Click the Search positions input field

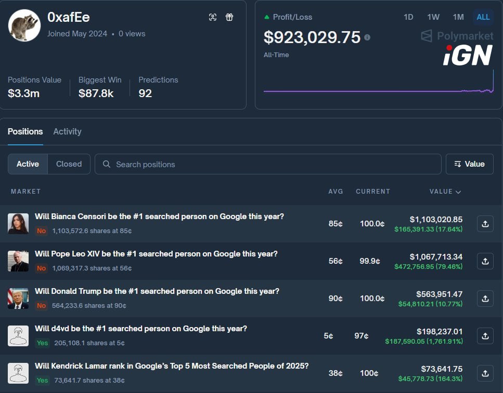point(268,164)
